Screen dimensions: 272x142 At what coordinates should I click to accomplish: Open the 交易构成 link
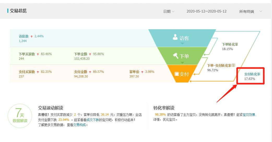click(79, 125)
